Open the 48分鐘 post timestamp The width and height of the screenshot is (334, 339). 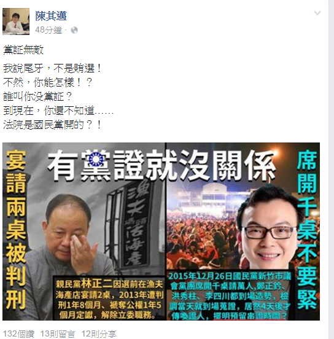click(49, 30)
